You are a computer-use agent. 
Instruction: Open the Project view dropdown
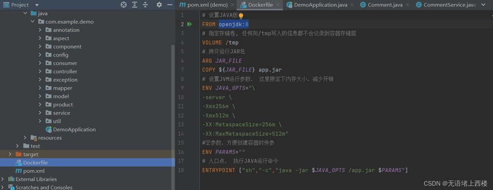point(37,5)
